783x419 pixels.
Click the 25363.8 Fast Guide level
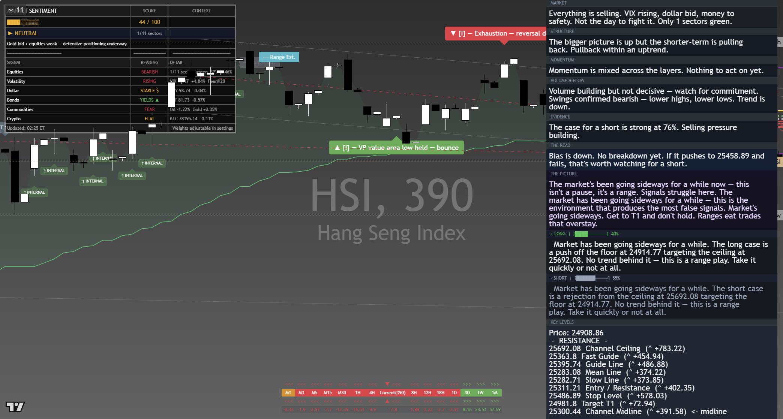tap(606, 356)
